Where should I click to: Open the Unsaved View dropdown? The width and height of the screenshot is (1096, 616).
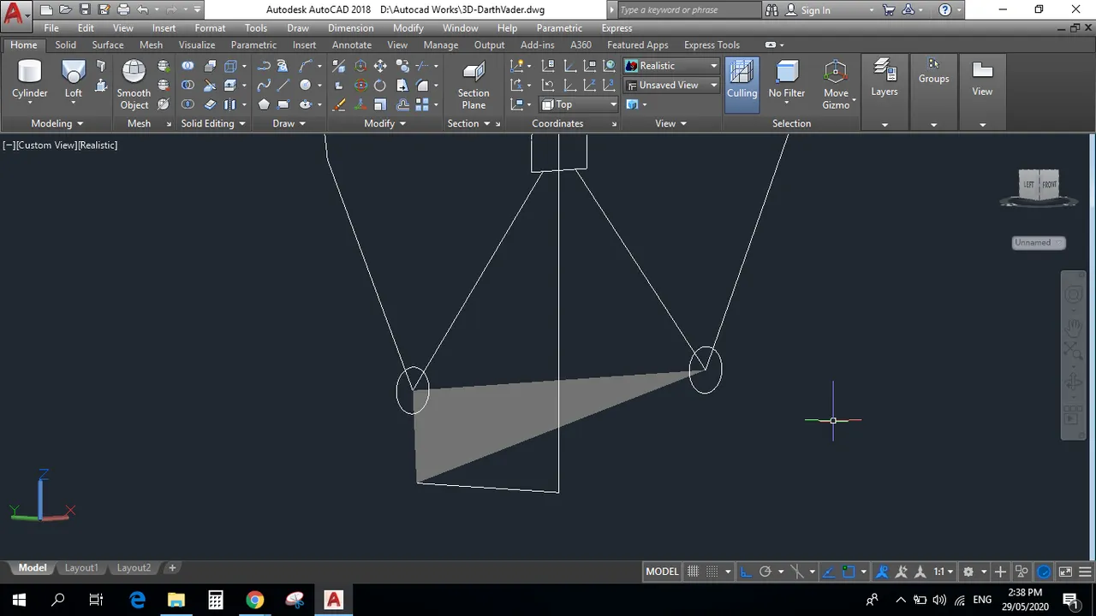point(671,85)
